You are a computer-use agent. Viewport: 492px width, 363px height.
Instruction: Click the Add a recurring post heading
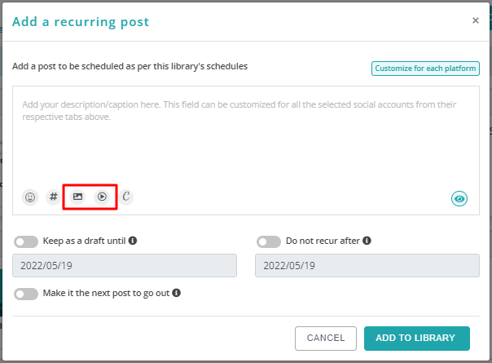81,22
